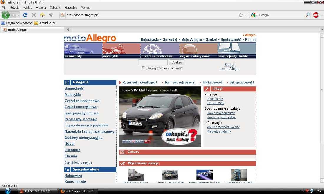The width and height of the screenshot is (324, 194).
Task: Open the Plik menu
Action: [x=4, y=8]
